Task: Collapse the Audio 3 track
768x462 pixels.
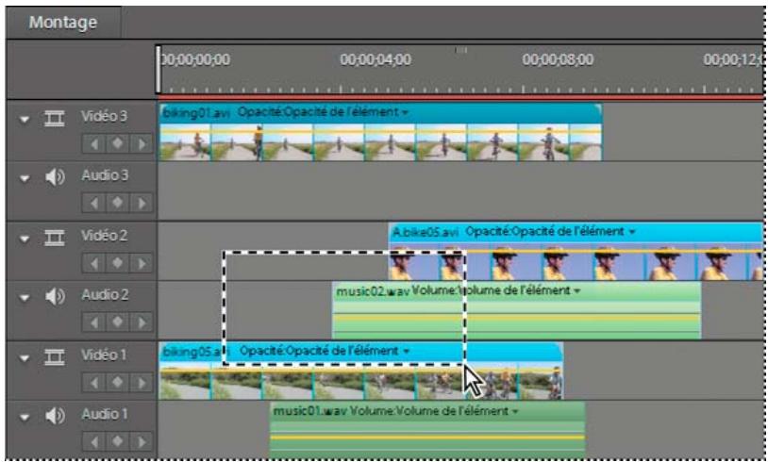Action: [x=25, y=178]
